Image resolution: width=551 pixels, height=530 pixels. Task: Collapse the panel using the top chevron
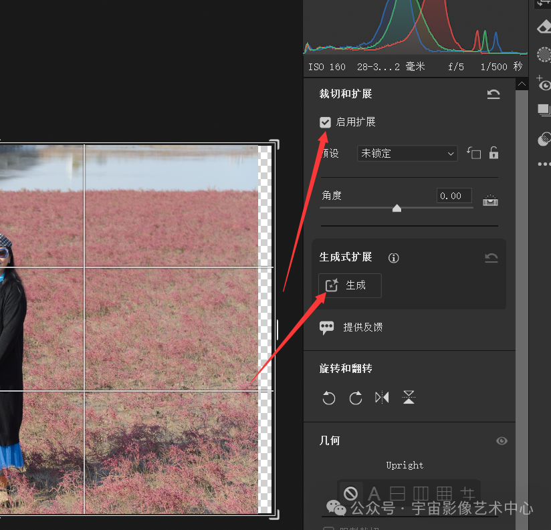tap(522, 84)
